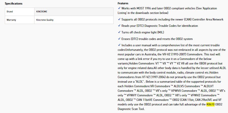Click the checkmark beside "Works with MOST 1996"
This screenshot has width=228, height=113.
[x=119, y=8]
